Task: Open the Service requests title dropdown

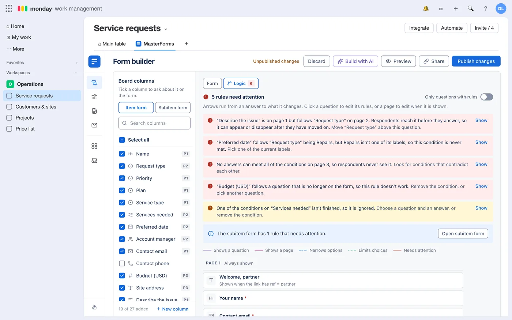Action: coord(166,29)
